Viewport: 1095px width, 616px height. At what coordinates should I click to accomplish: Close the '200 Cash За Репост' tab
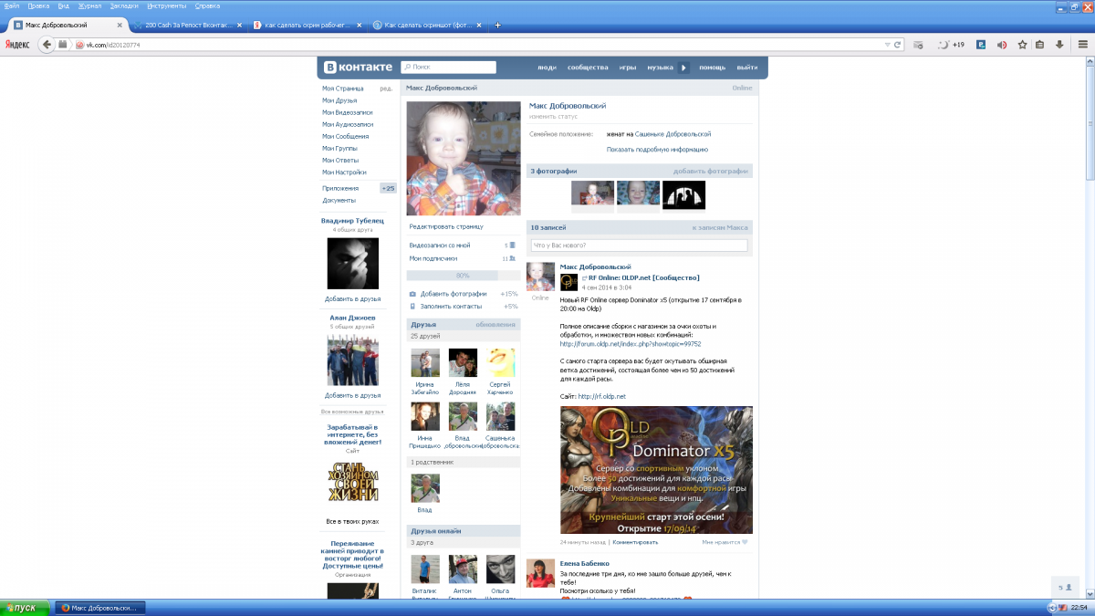click(239, 25)
